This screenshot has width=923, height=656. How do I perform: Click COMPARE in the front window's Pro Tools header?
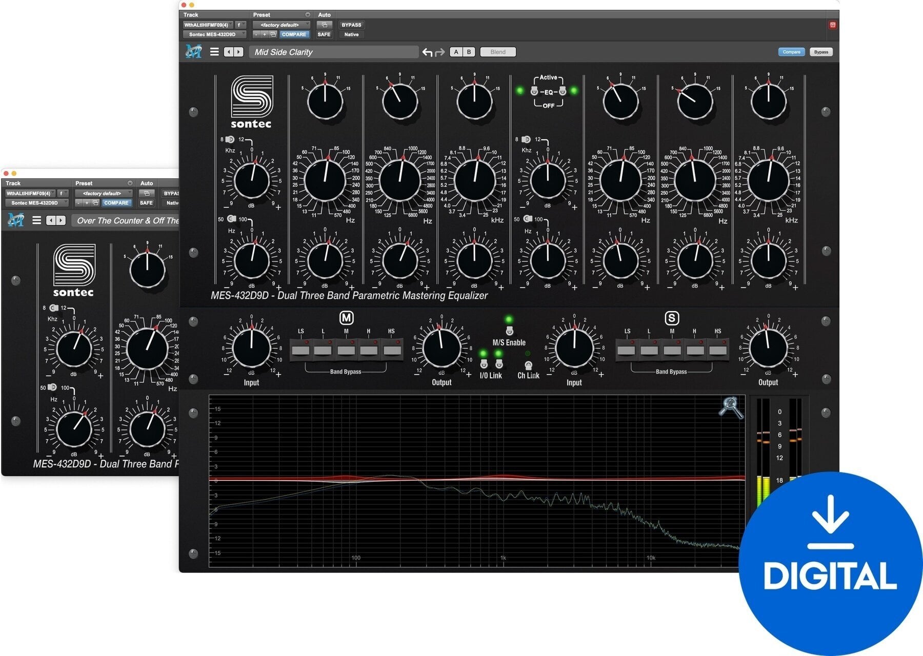[x=294, y=34]
